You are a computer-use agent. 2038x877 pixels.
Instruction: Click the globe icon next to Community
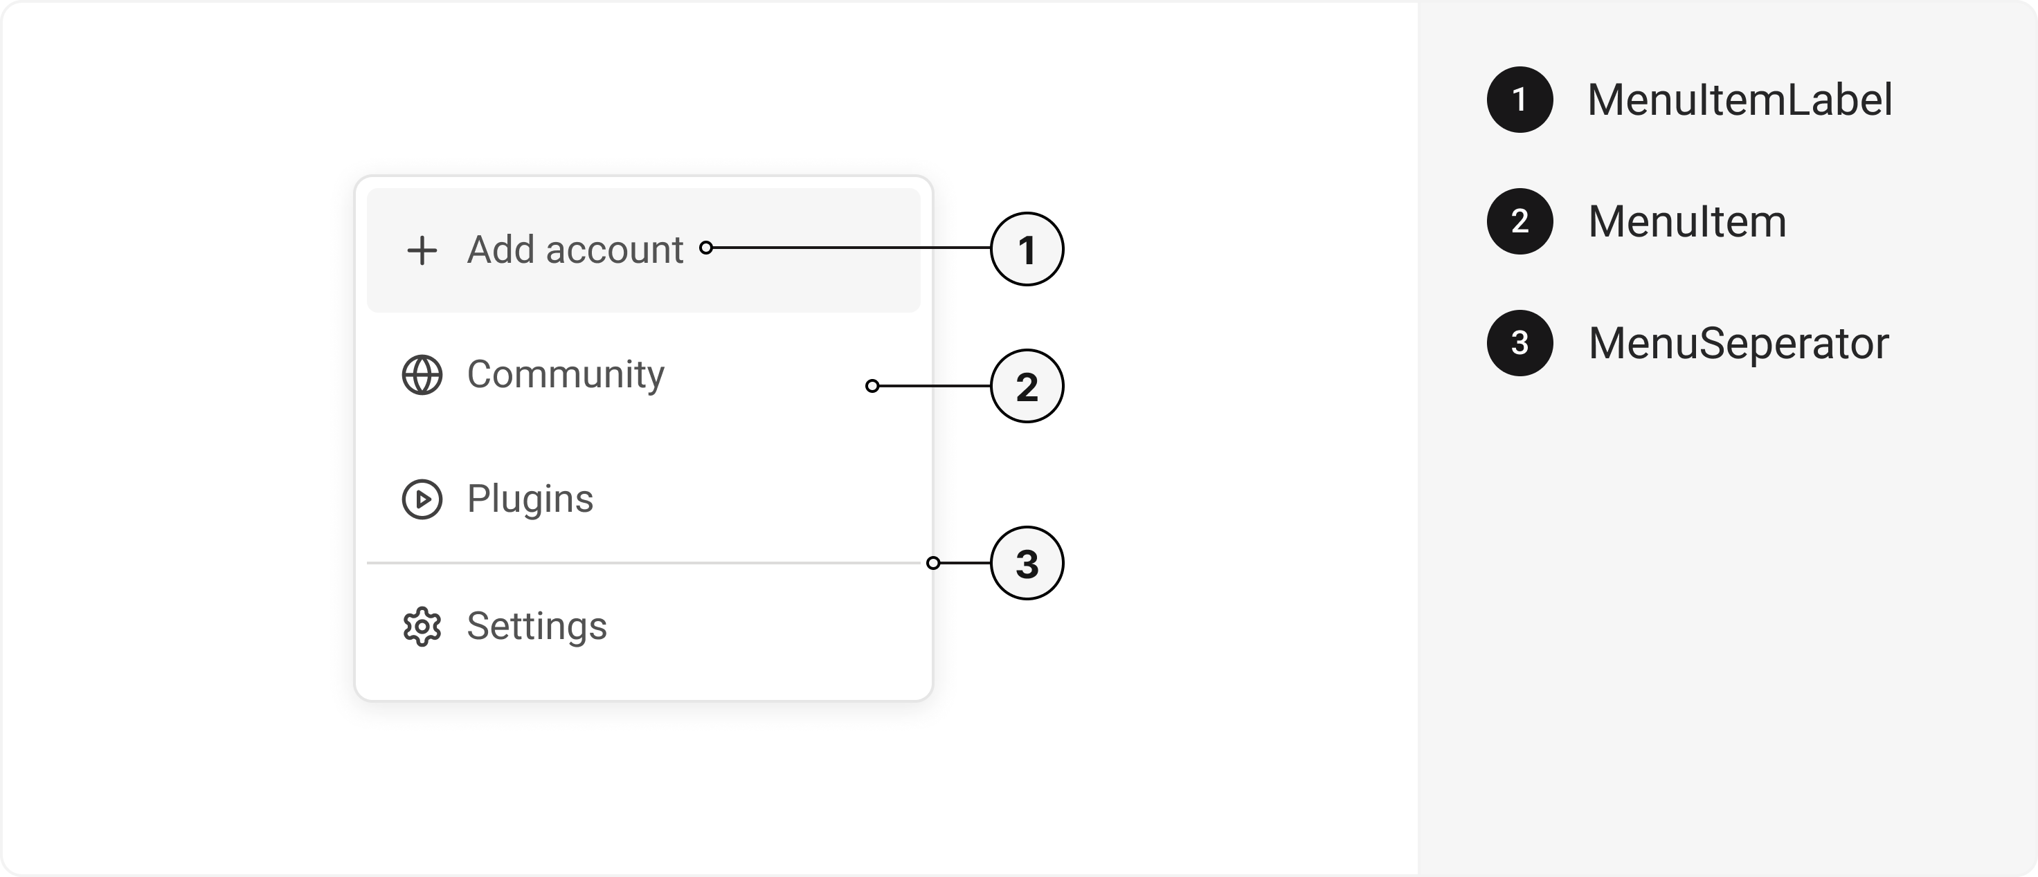[422, 374]
